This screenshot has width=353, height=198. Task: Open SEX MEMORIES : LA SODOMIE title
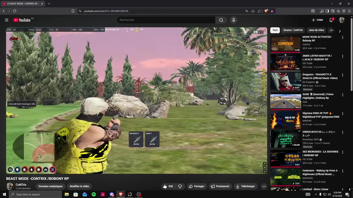(x=320, y=153)
